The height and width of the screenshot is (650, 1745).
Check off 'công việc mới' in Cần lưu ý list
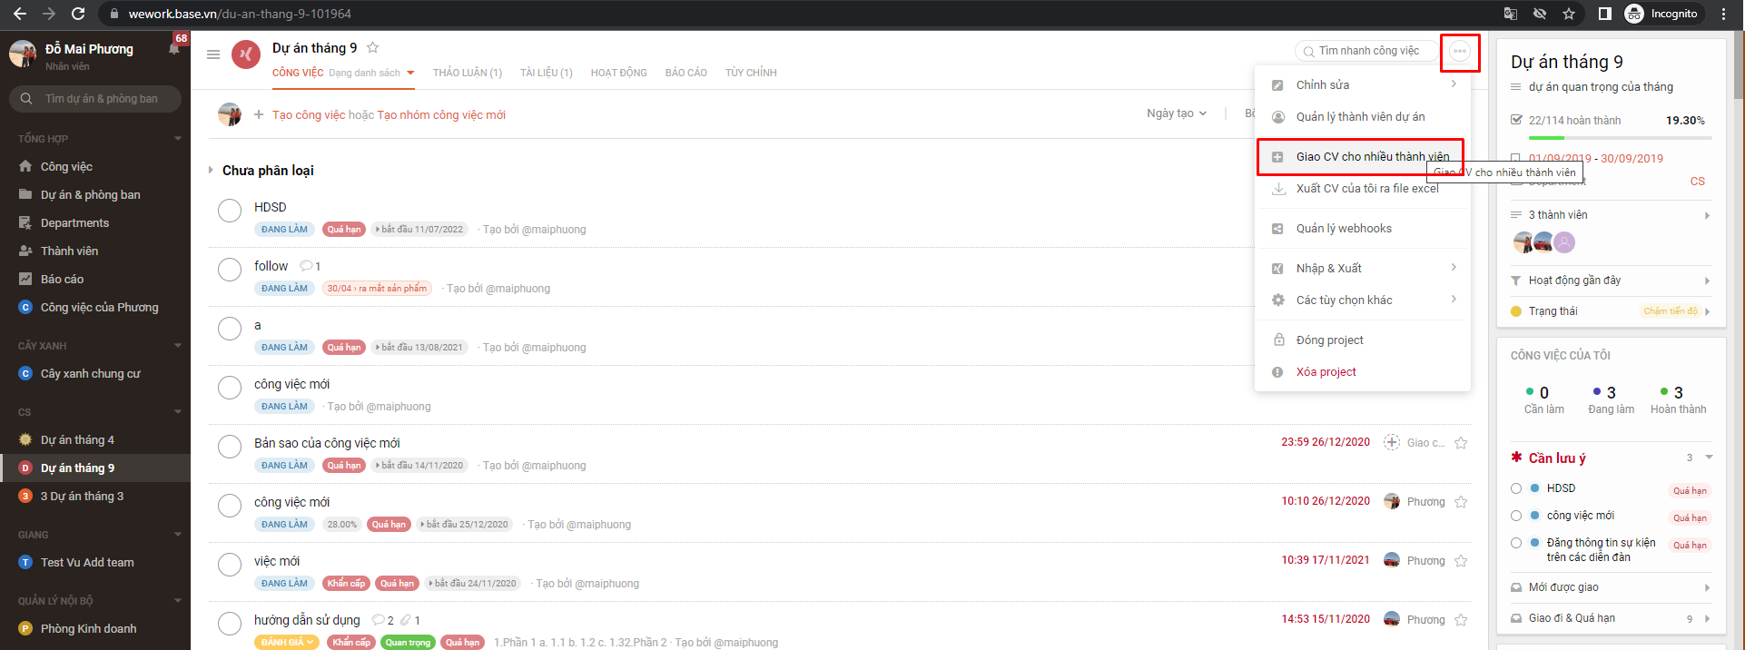(1516, 516)
